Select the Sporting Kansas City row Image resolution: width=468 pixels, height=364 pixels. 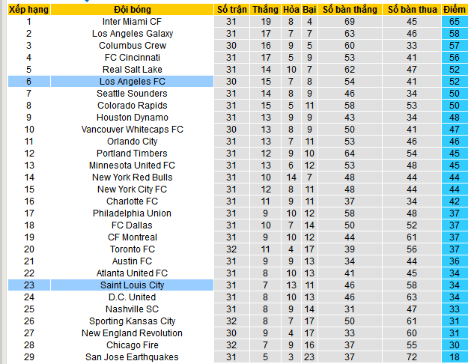coord(238,321)
